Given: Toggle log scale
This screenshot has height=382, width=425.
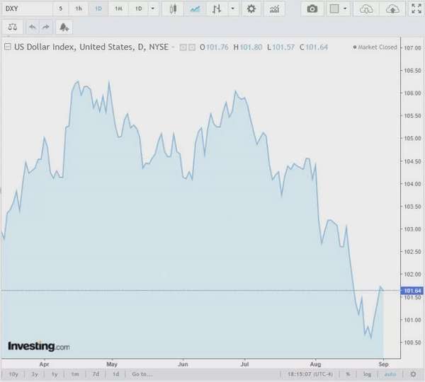Looking at the screenshot, I should 367,374.
